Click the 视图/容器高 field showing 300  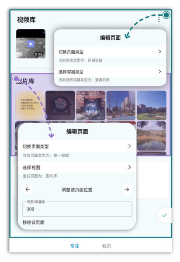77,209
